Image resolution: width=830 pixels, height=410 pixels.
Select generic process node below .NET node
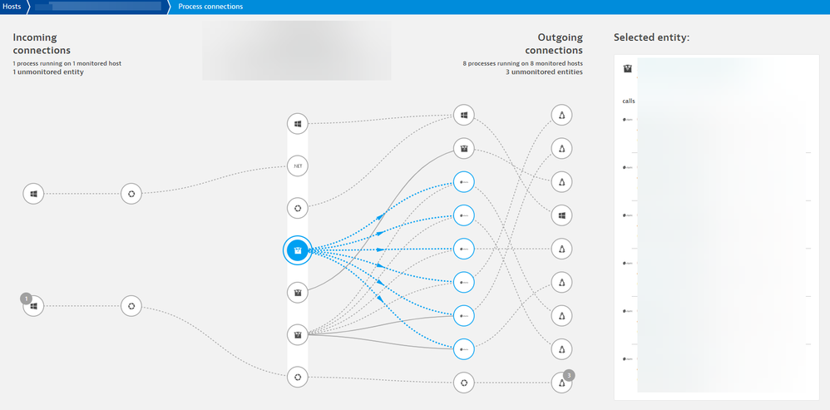click(x=298, y=209)
